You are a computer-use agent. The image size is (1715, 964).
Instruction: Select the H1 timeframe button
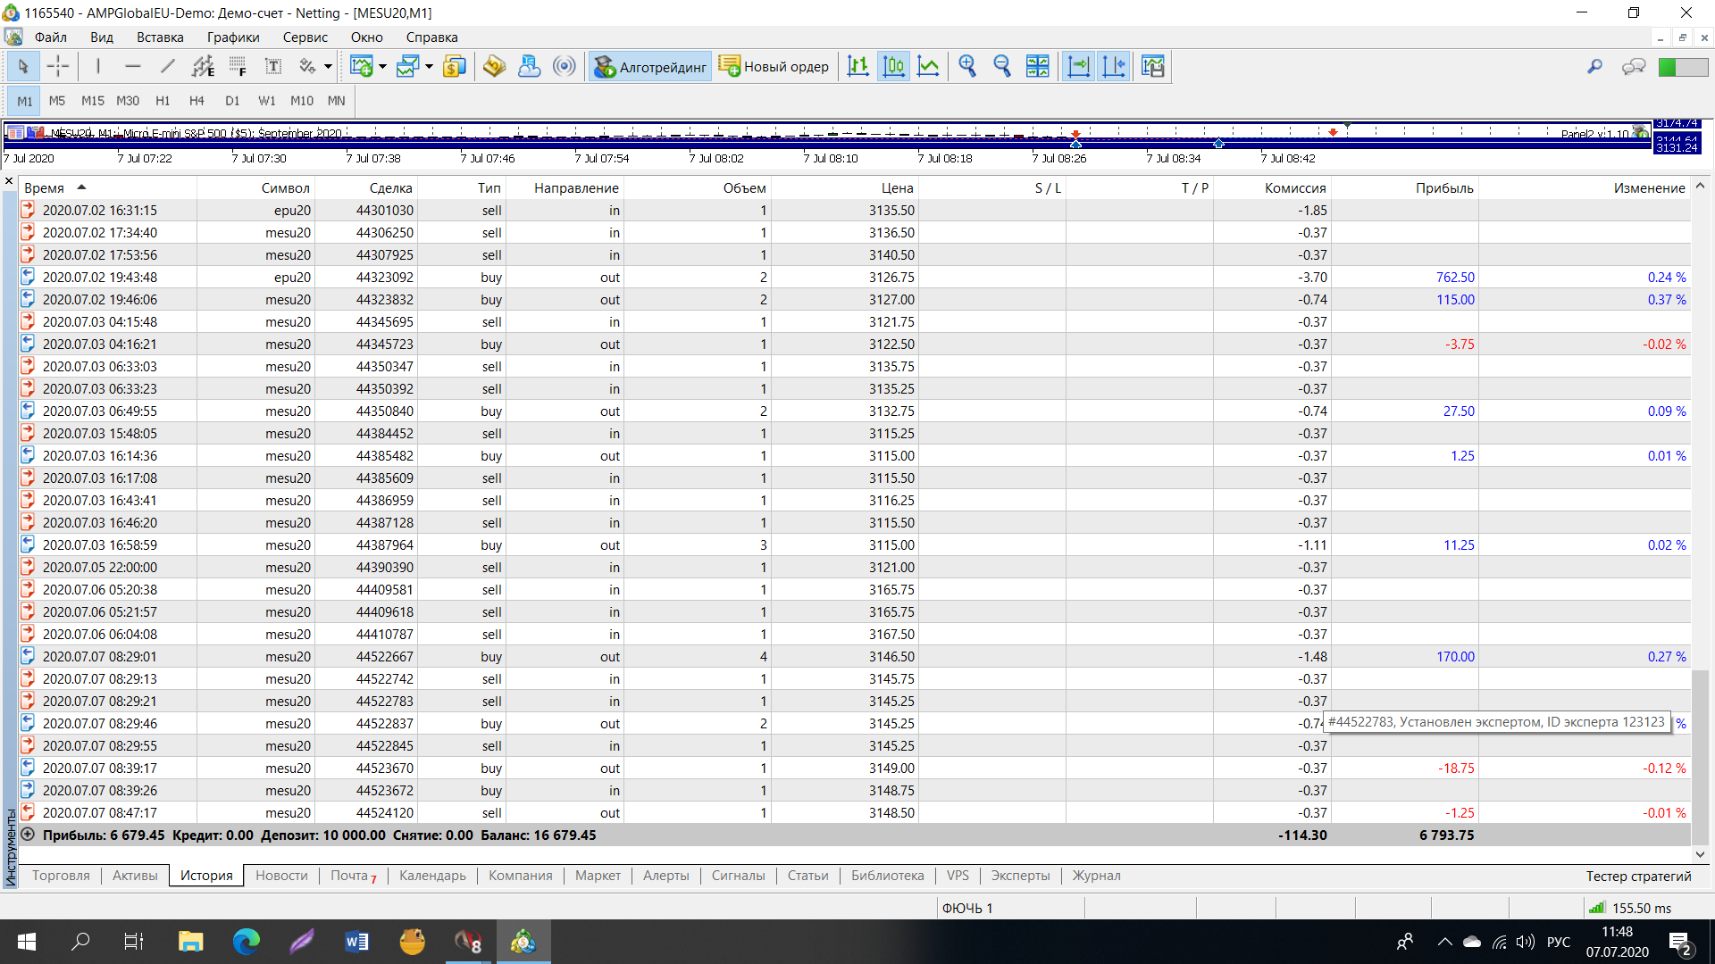163,101
